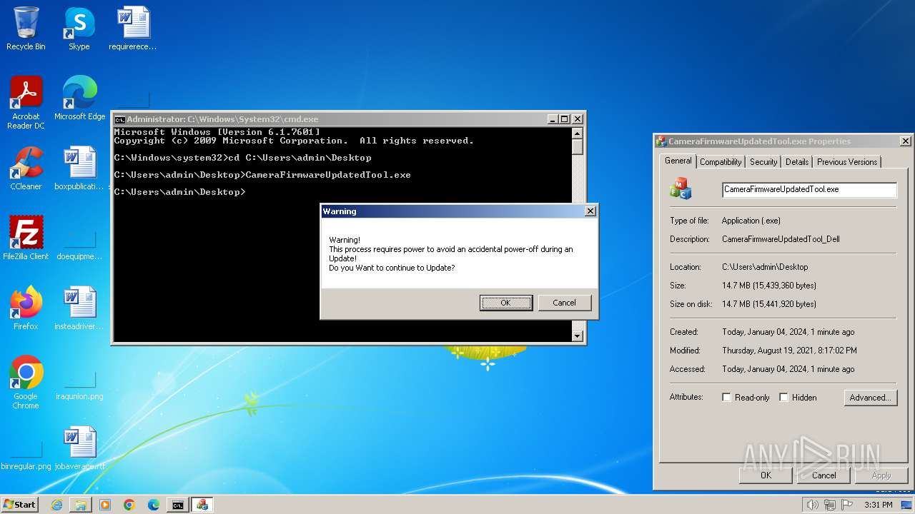Viewport: 915px width, 514px height.
Task: Click OK in the Properties window
Action: tap(766, 475)
